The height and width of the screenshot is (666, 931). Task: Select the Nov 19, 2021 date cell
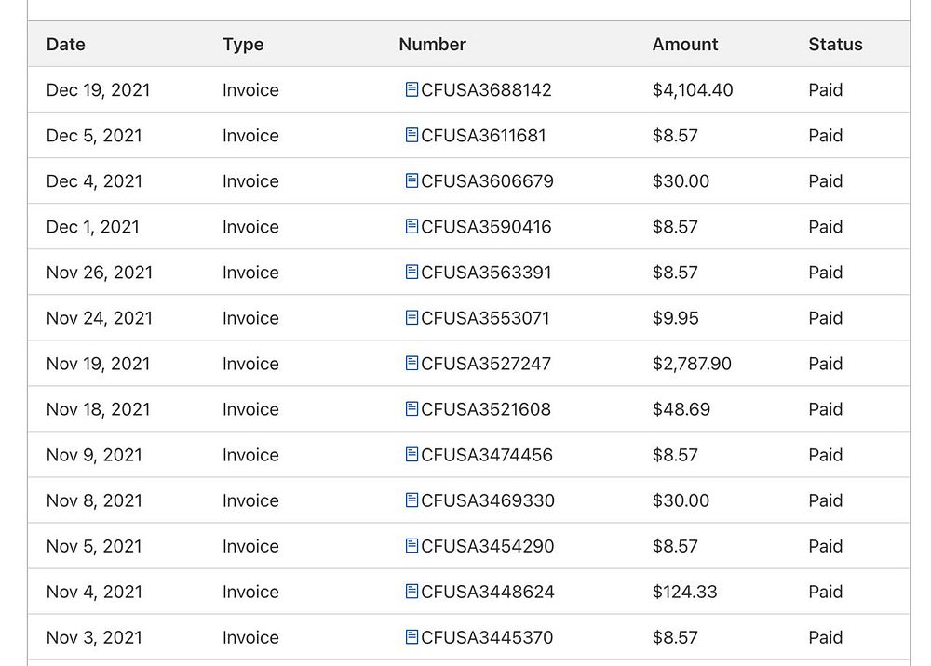point(98,364)
